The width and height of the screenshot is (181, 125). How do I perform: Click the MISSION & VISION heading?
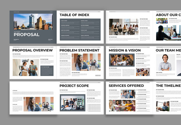(125, 50)
